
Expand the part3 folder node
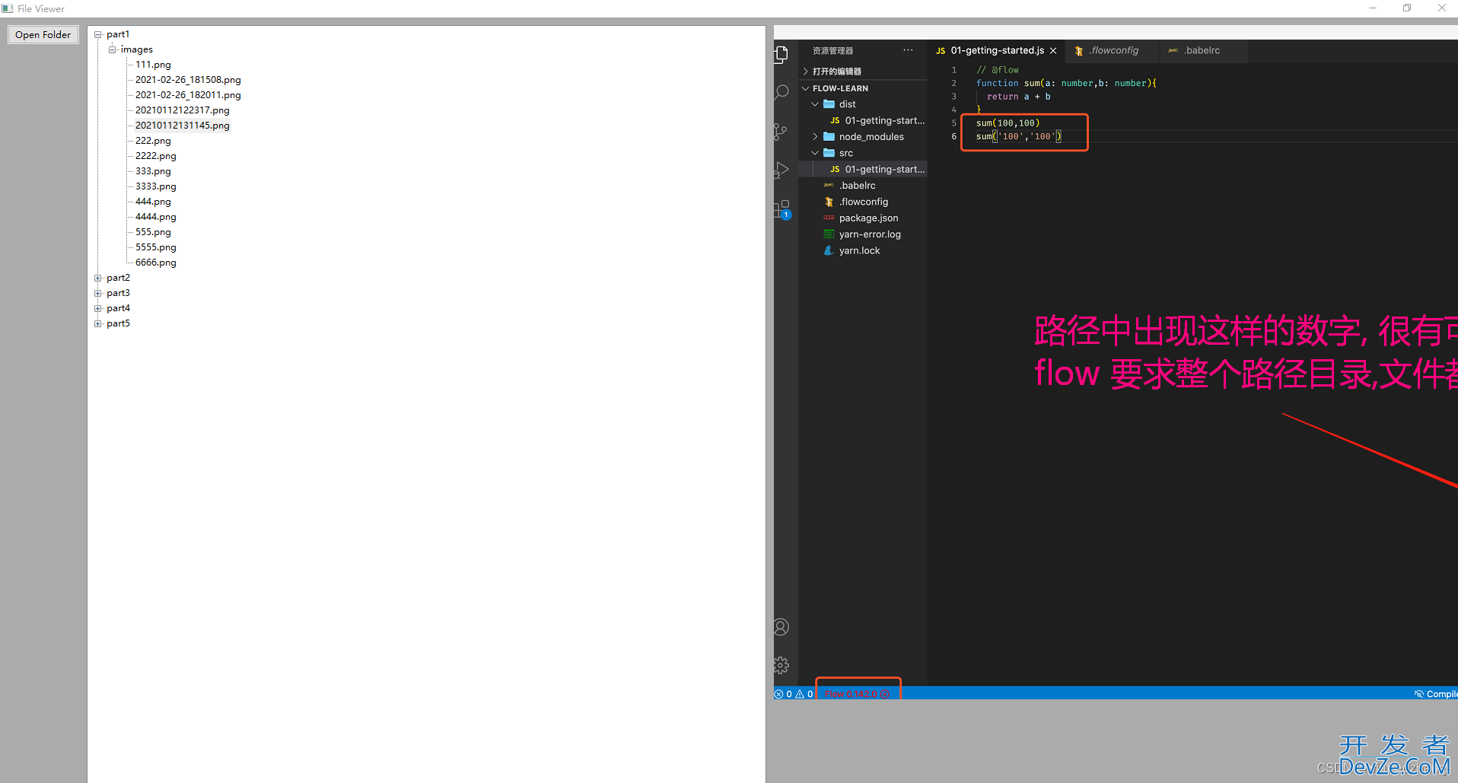[x=98, y=294]
